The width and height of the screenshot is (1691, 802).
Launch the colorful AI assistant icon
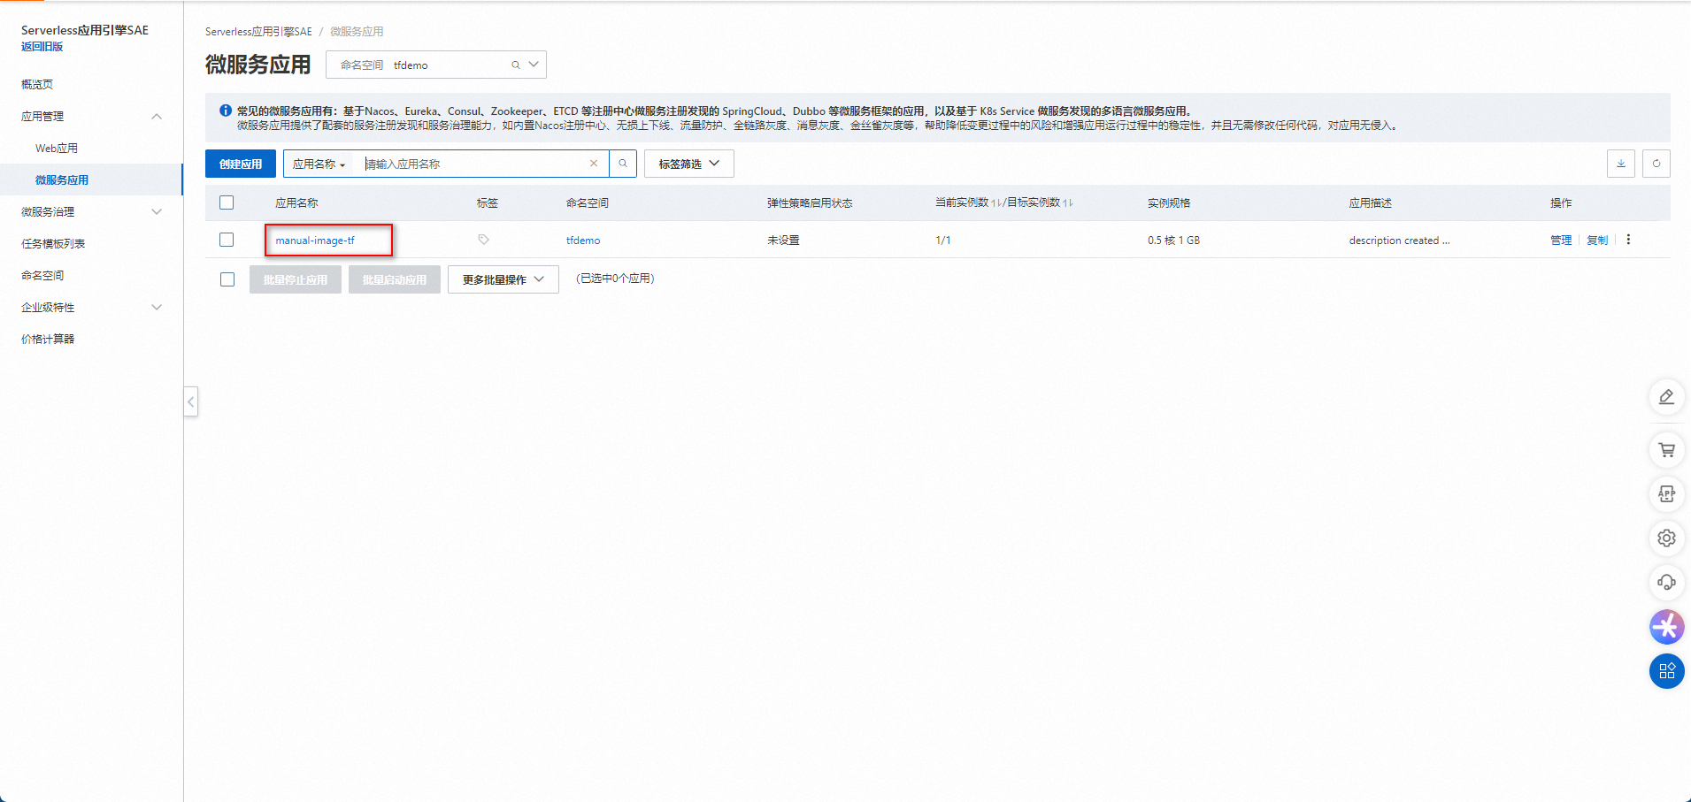pos(1666,627)
